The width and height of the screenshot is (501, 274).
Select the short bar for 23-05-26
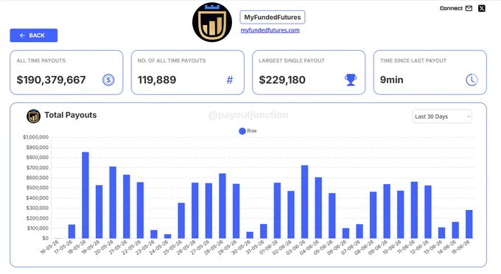(x=154, y=234)
